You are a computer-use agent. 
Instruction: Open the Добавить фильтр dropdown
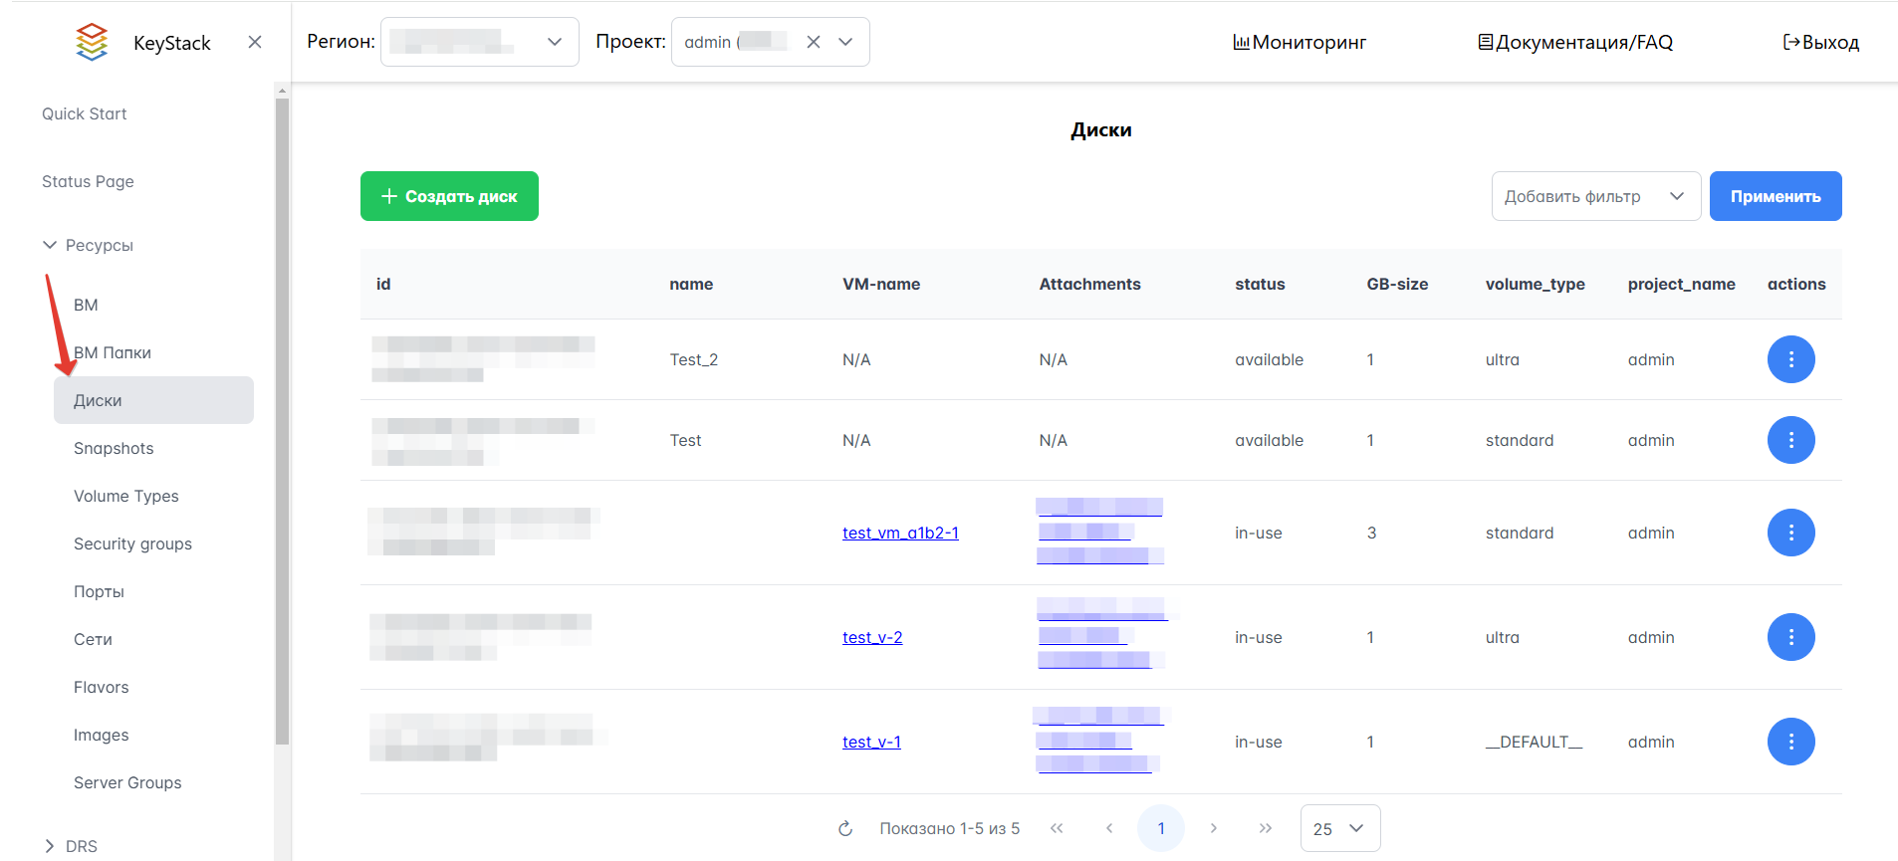[x=1594, y=196]
